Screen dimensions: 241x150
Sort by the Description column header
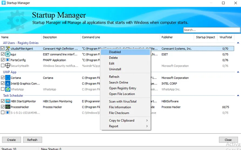[x=61, y=37]
